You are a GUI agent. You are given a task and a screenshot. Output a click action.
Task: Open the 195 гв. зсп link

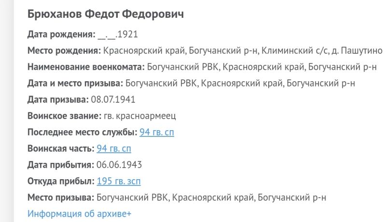[119, 181]
